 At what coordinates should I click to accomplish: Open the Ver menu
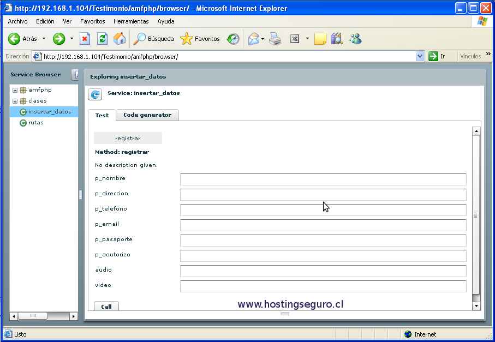67,21
